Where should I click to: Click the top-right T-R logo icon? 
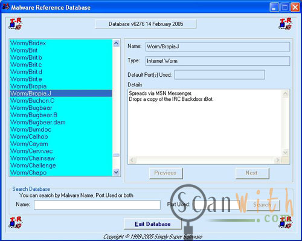pos(286,24)
